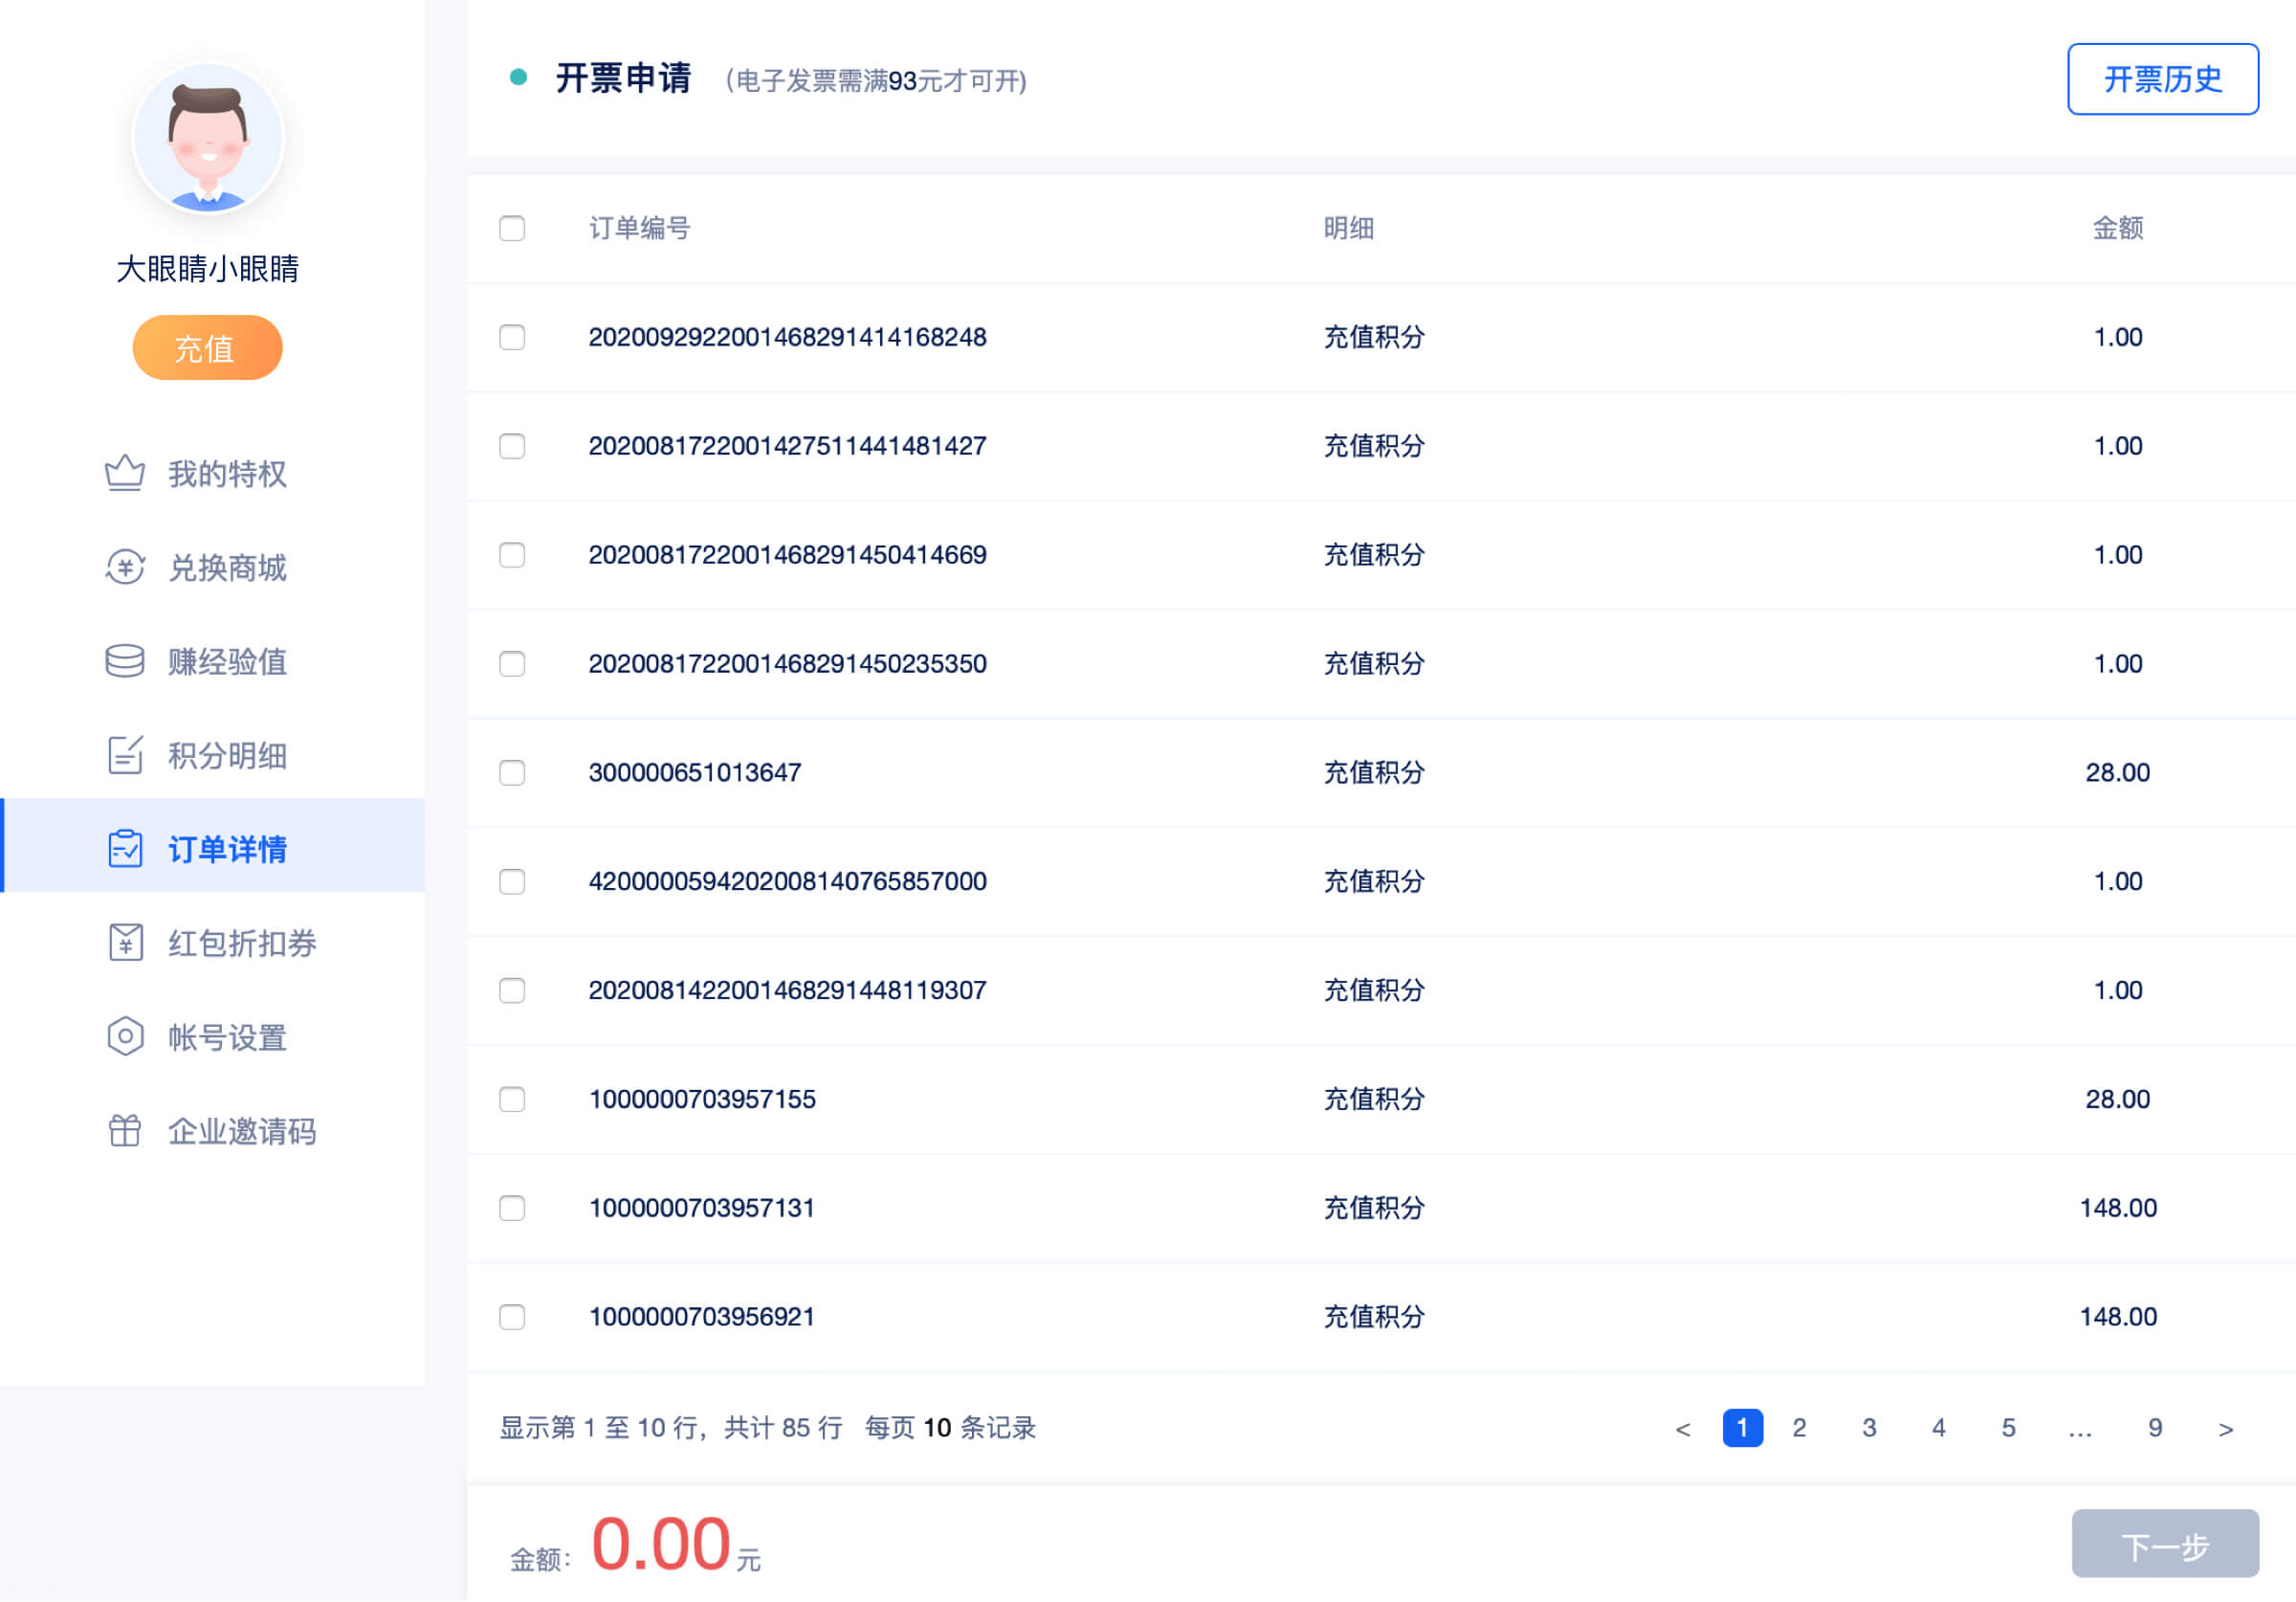This screenshot has width=2296, height=1602.
Task: Go to next page with > arrow
Action: tap(2225, 1429)
